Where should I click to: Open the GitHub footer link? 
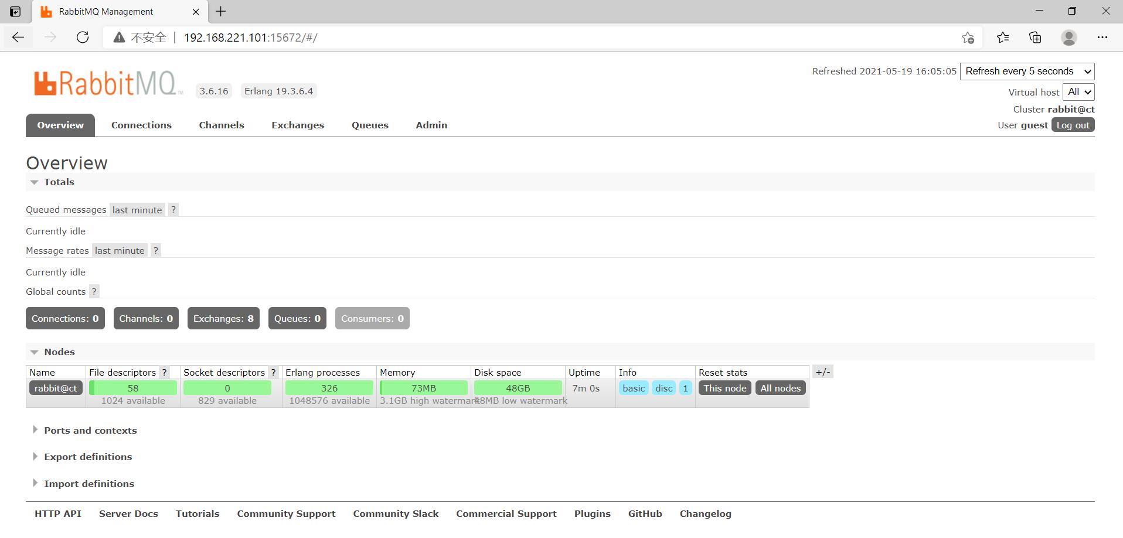[x=645, y=513]
